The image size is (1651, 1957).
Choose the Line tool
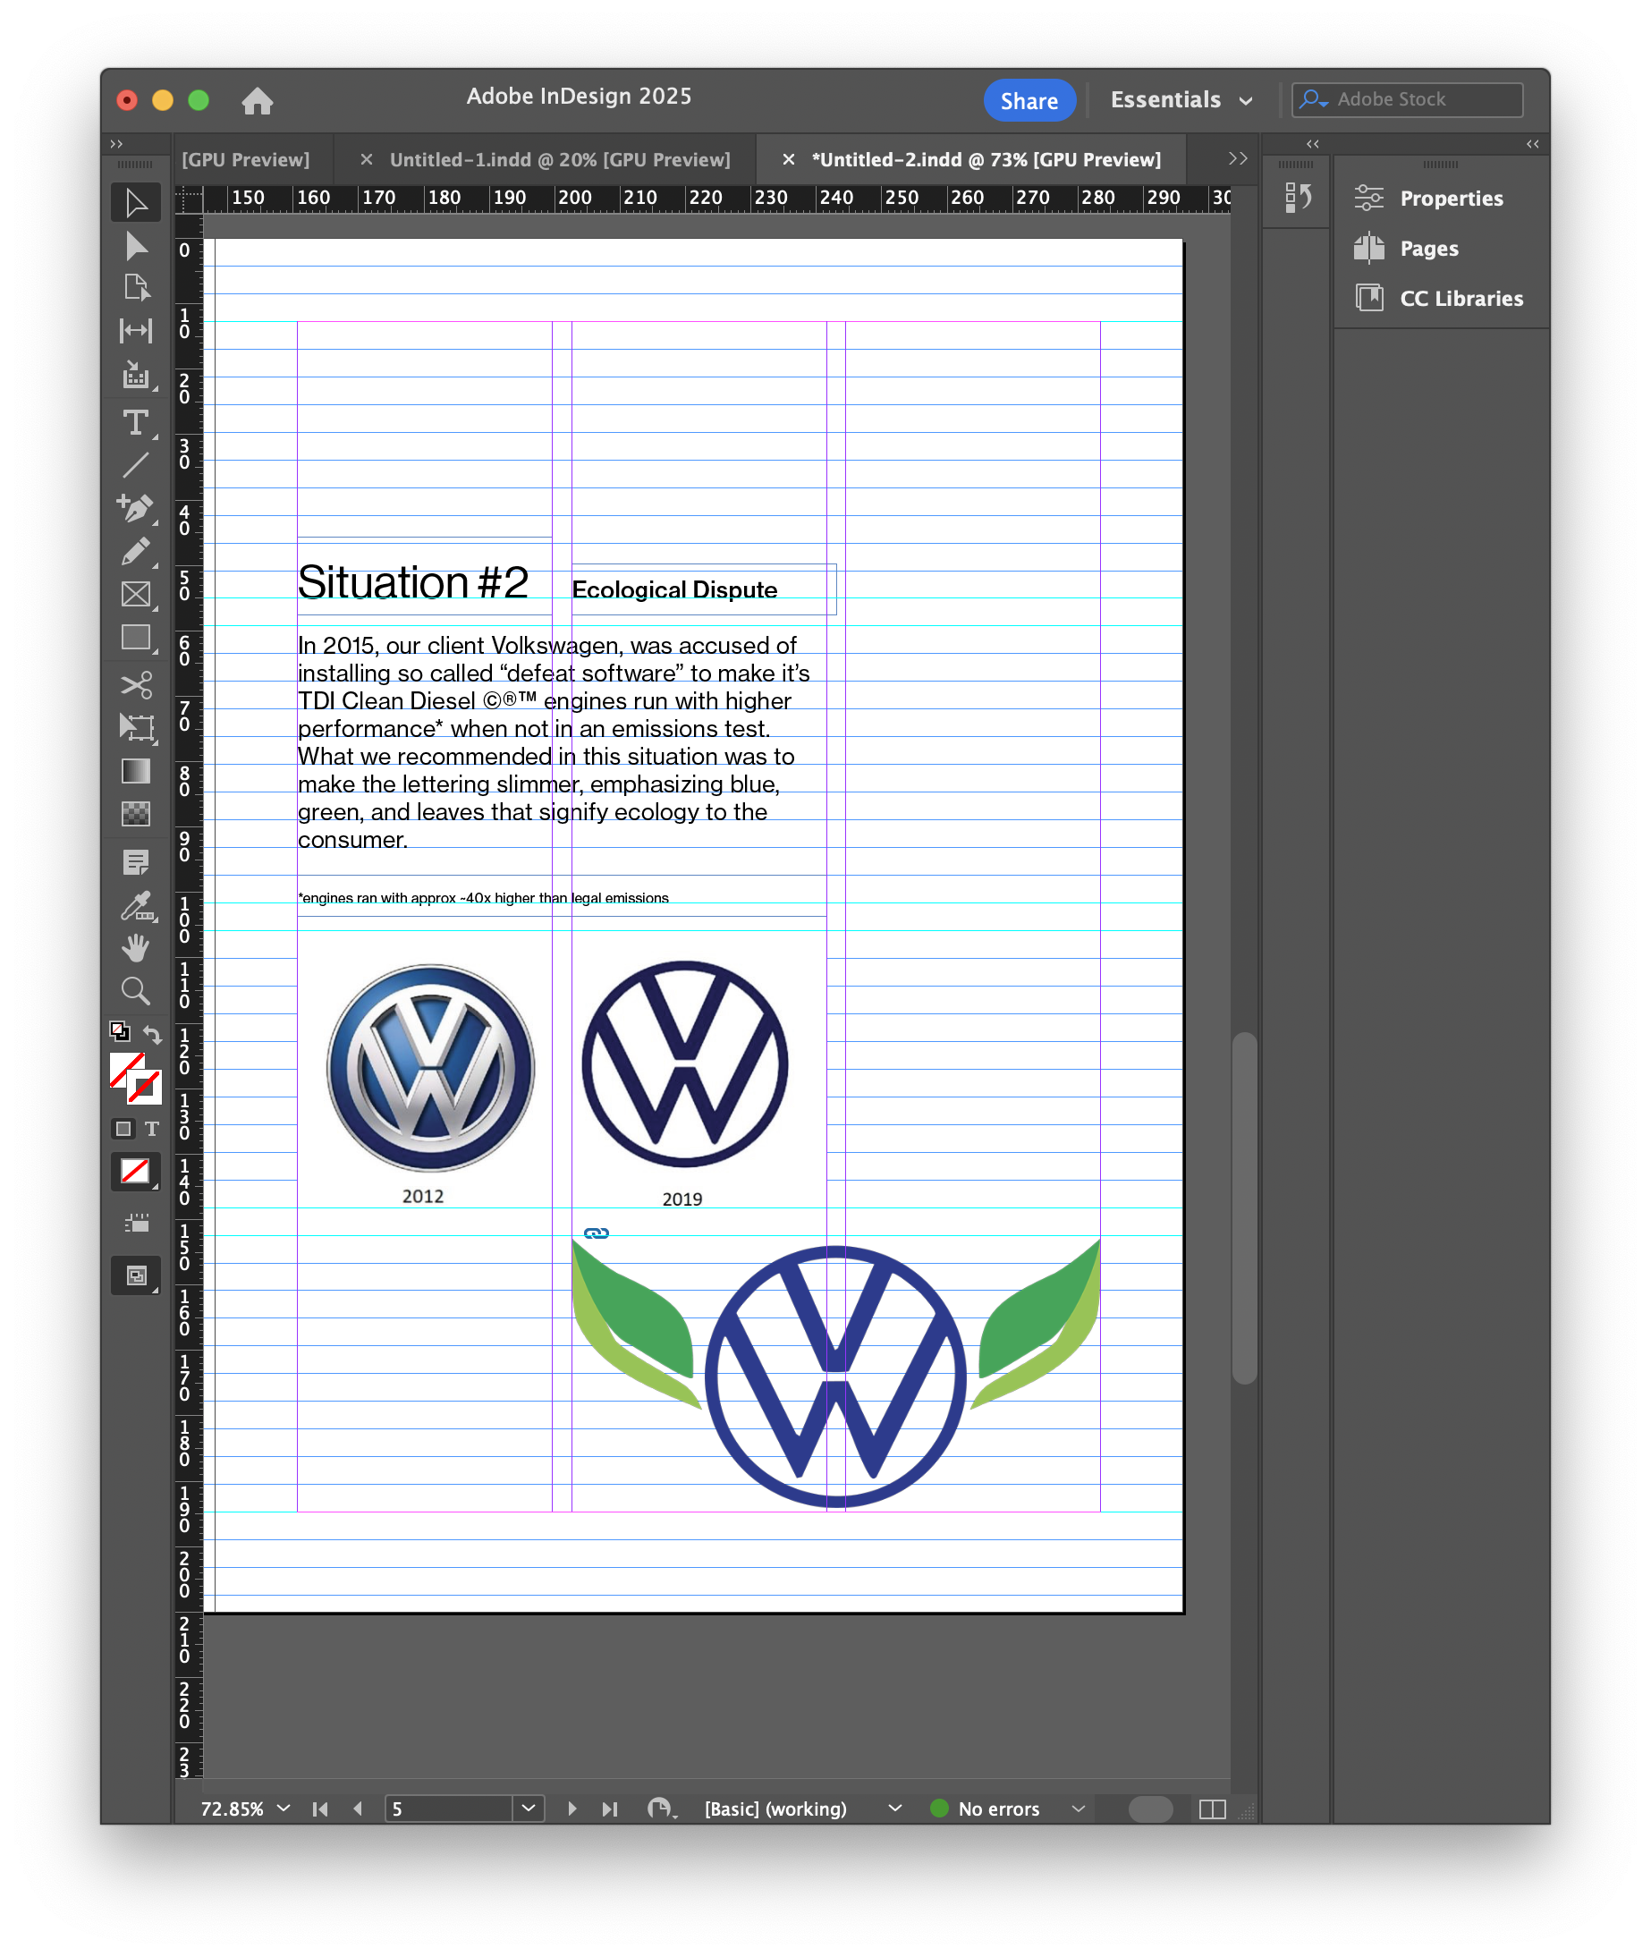click(136, 465)
